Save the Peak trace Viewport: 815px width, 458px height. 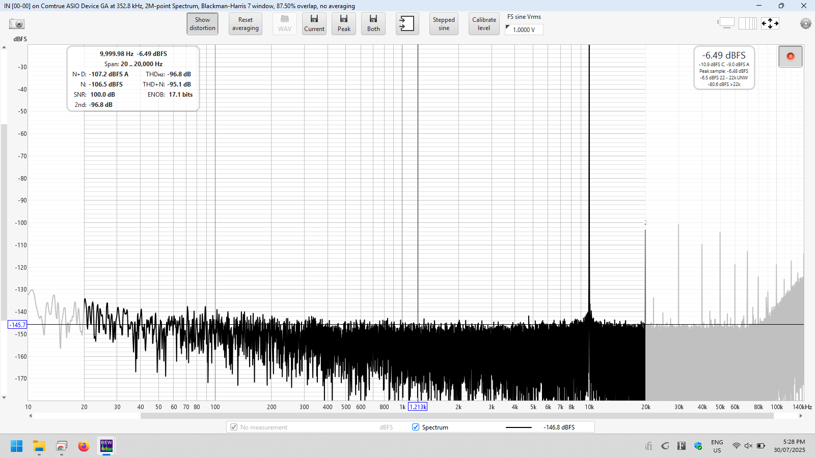344,23
